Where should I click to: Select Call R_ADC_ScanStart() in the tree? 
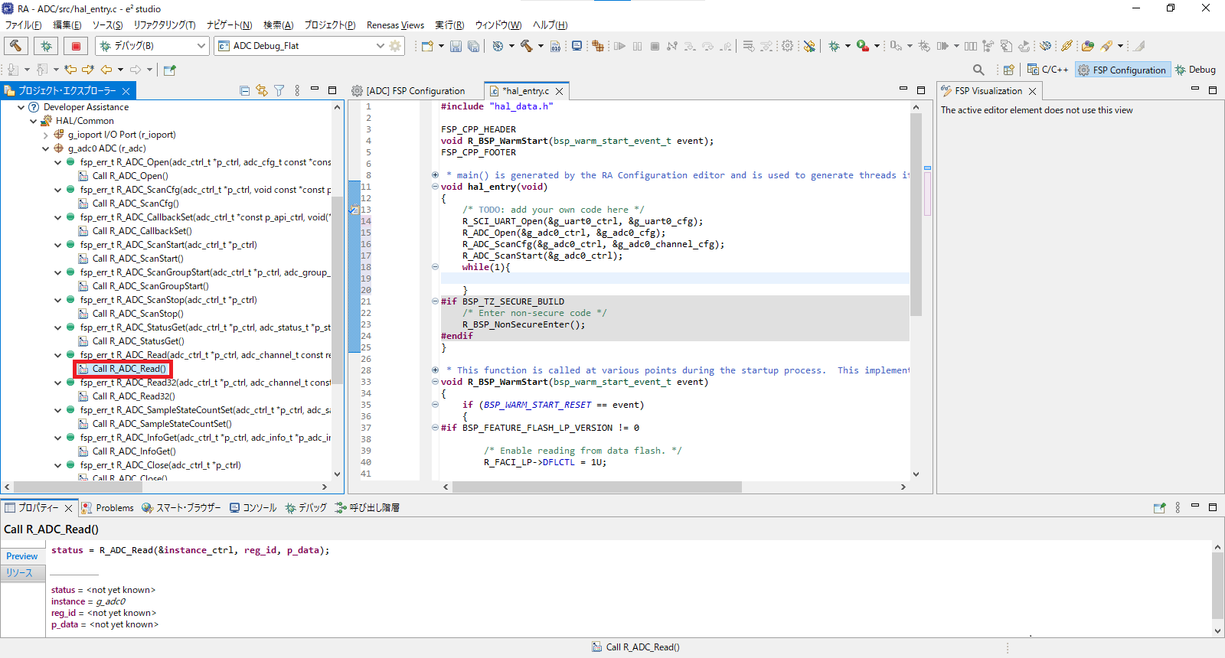[x=138, y=259]
